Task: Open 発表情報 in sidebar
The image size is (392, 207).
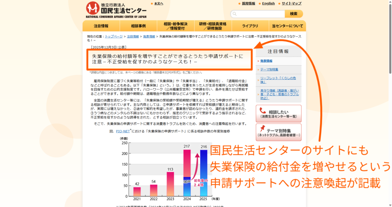Action: point(266,61)
